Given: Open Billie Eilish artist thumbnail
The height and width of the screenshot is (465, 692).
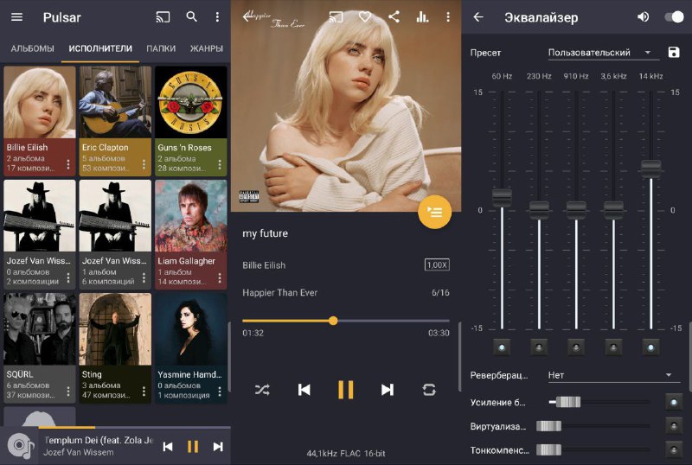Looking at the screenshot, I should [x=40, y=102].
